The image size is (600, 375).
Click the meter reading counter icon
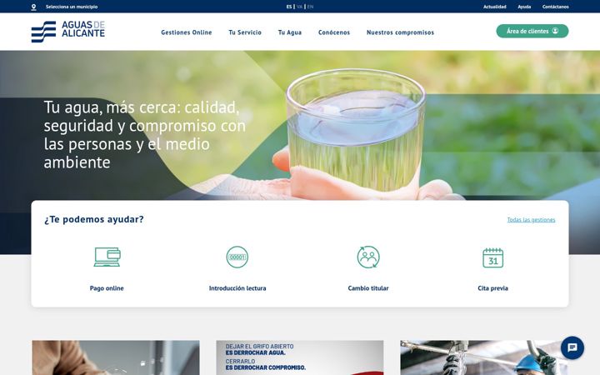click(x=237, y=257)
